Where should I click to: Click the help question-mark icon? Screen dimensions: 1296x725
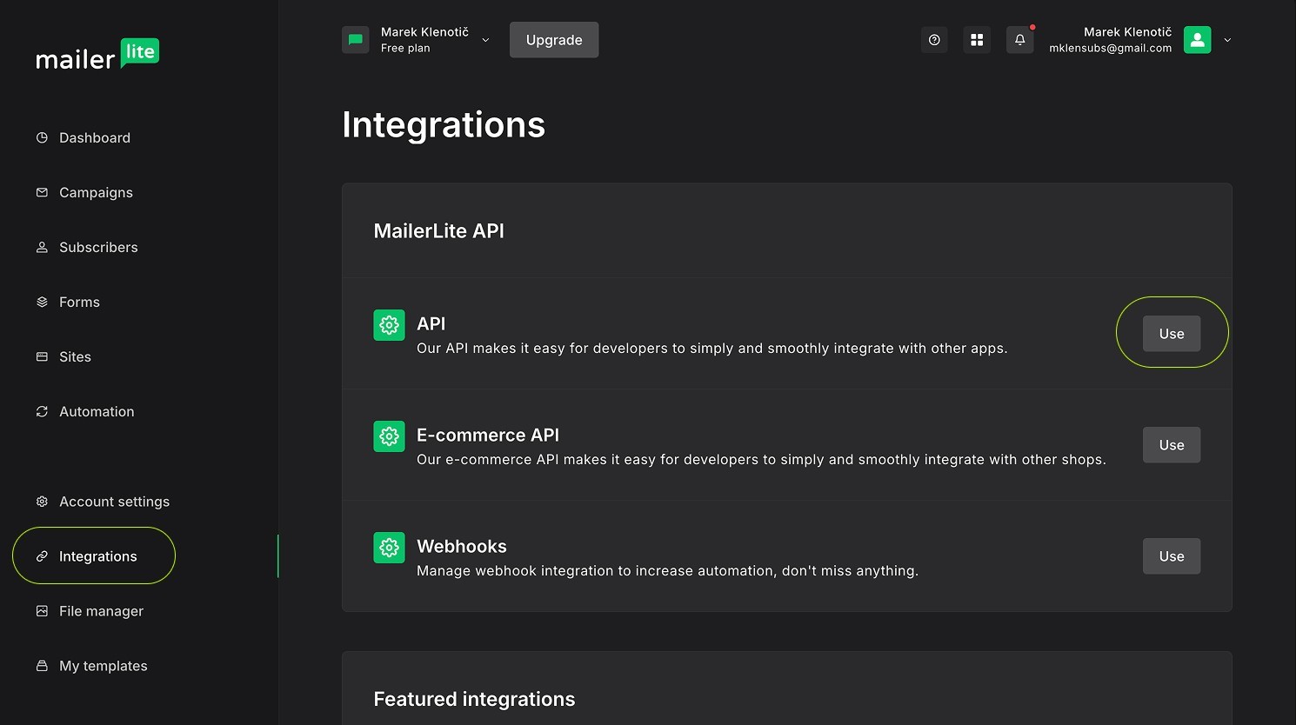(934, 40)
